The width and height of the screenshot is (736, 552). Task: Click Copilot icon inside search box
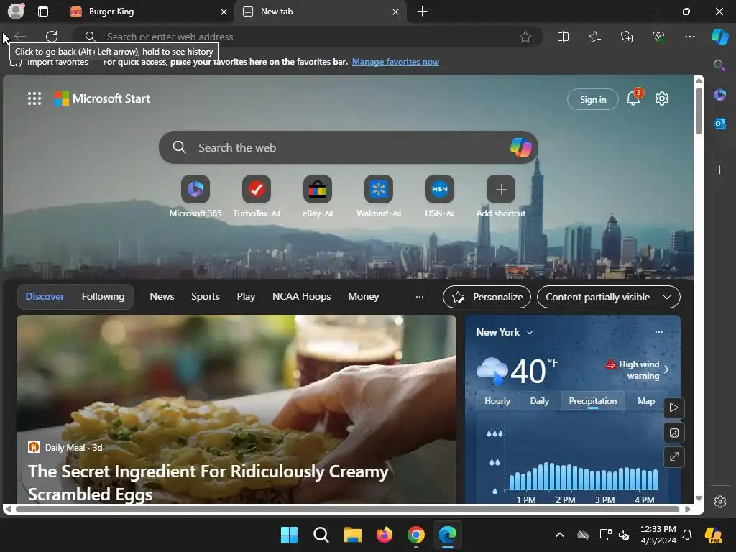point(520,147)
